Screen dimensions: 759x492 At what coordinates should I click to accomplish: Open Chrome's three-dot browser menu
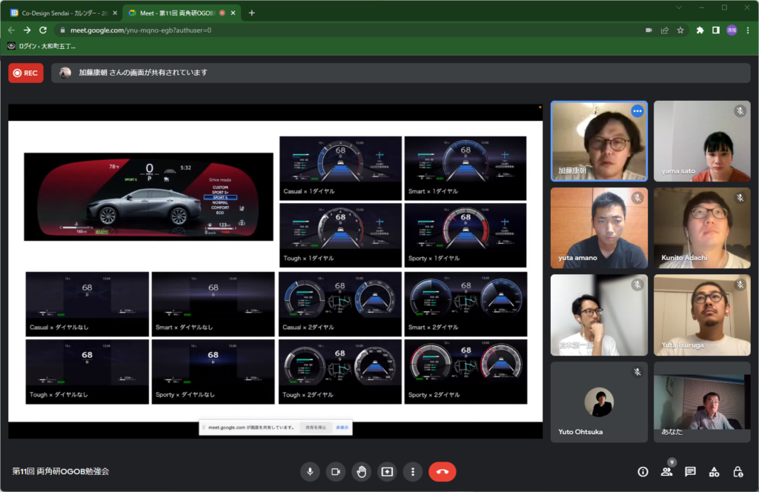[747, 30]
